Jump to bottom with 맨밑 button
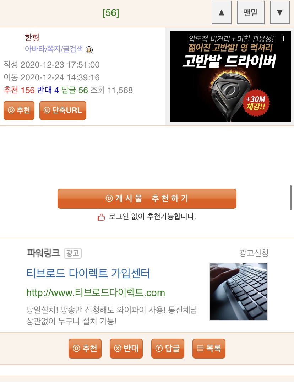This screenshot has height=382, width=294. coord(250,12)
